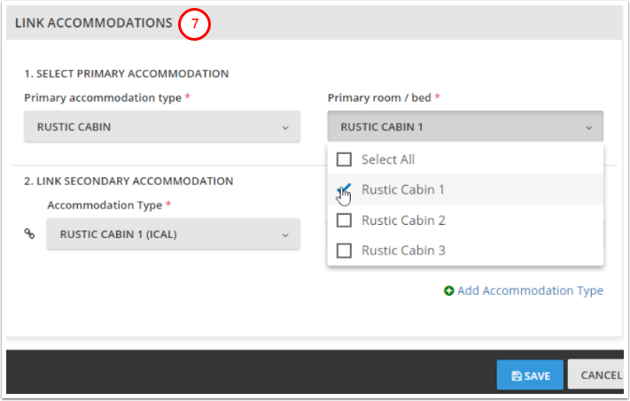Click the chain link icon beside Accommodation Type
Image resolution: width=630 pixels, height=401 pixels.
(29, 235)
